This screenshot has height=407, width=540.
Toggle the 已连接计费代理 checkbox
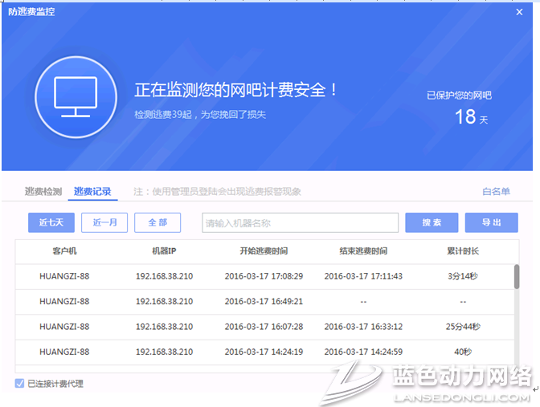point(19,384)
